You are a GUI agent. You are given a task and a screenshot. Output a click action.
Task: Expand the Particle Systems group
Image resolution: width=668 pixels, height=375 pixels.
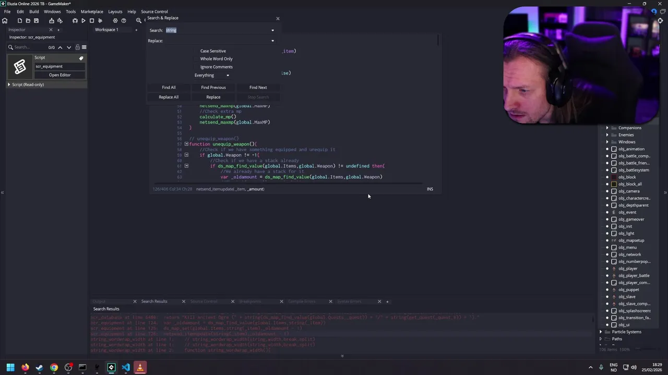[600, 332]
